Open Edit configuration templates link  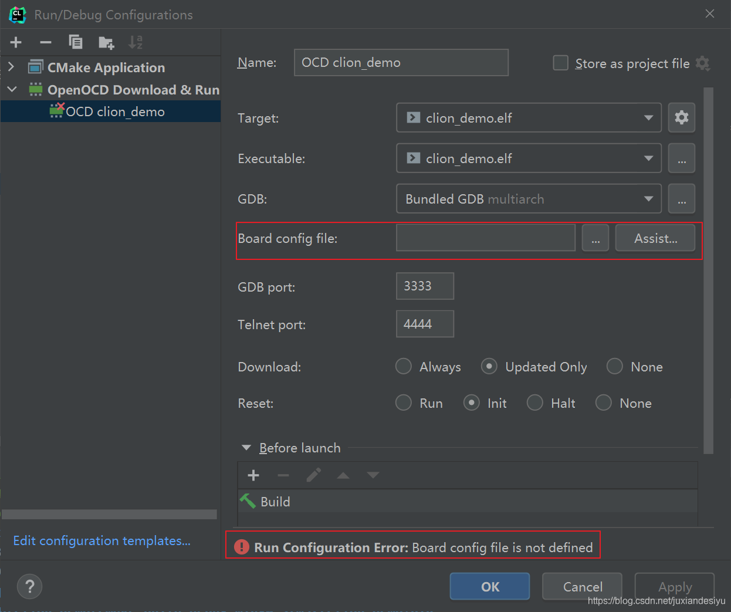point(102,540)
